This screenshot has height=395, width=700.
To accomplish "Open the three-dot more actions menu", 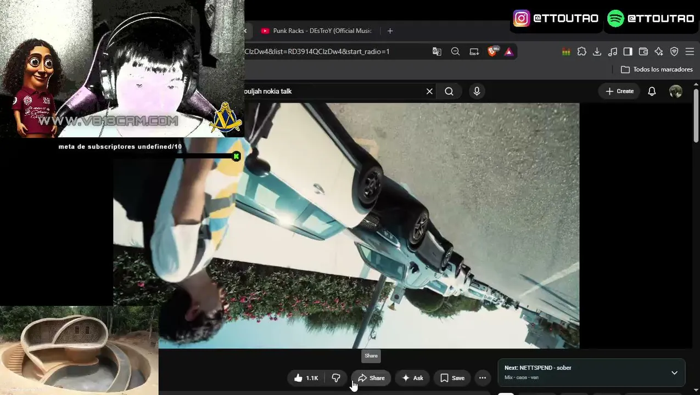I will (x=483, y=378).
